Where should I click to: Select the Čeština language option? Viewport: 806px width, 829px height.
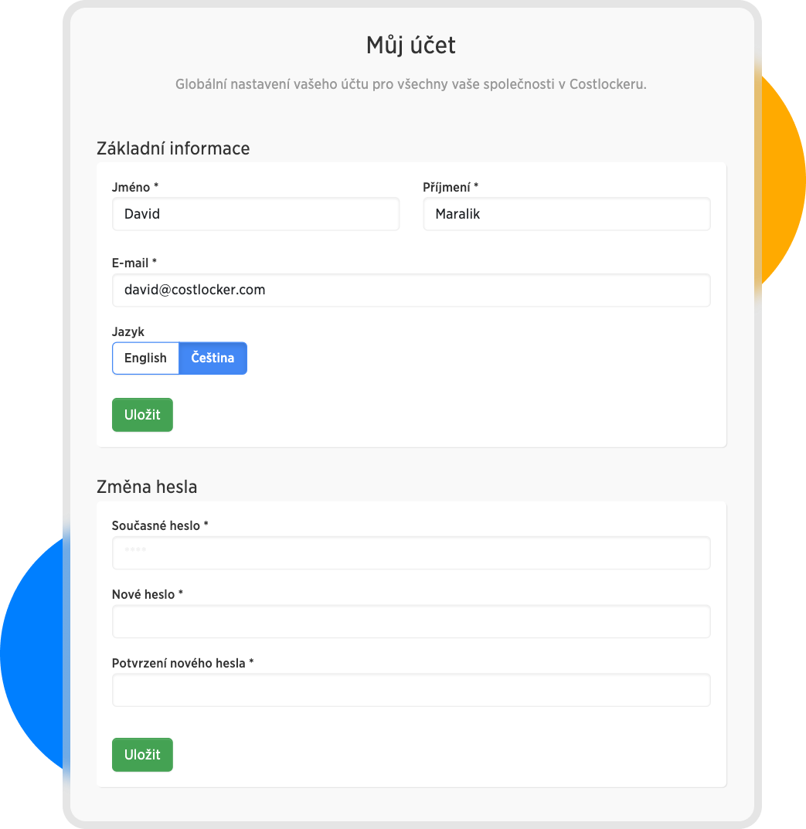213,358
